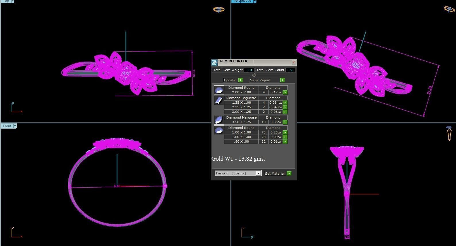
Task: Select the Diamond Marquise gem icon
Action: 219,120
